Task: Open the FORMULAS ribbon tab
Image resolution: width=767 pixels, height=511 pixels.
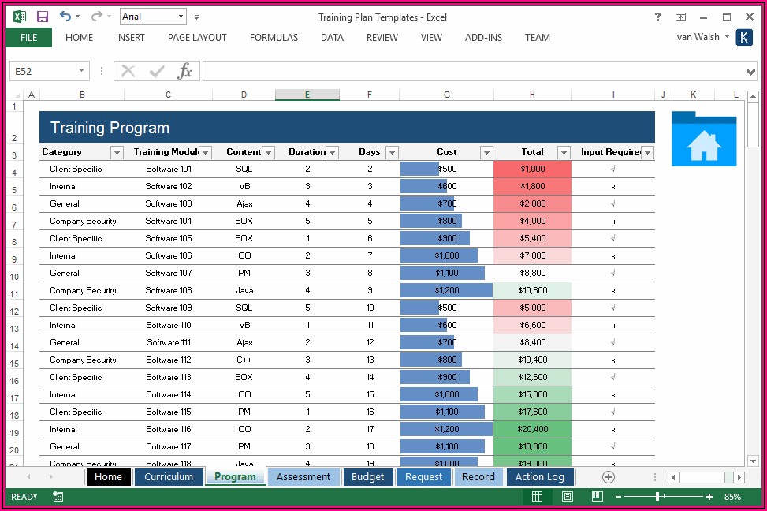Action: (x=274, y=38)
